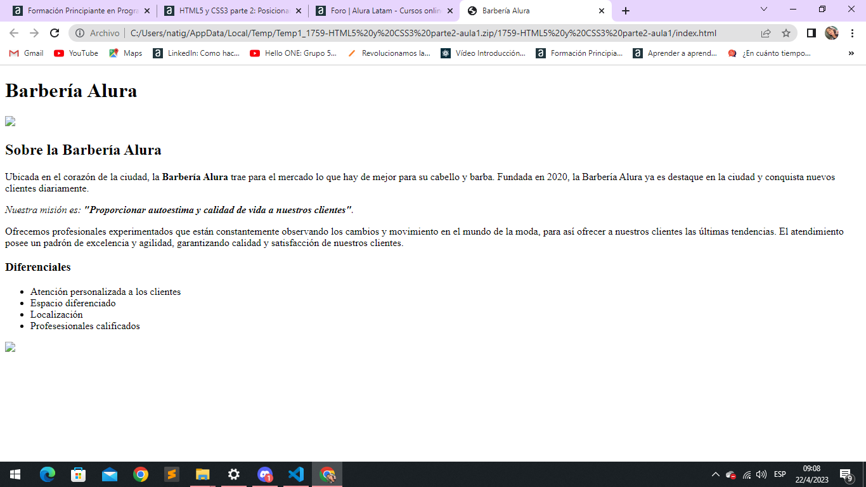
Task: Open the Wi-Fi network tray icon
Action: 747,474
